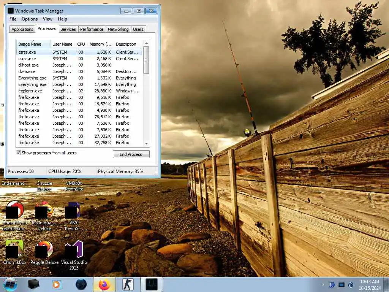The height and width of the screenshot is (292, 389).
Task: Click the round blue tray icon beside clock
Action: pos(351,285)
